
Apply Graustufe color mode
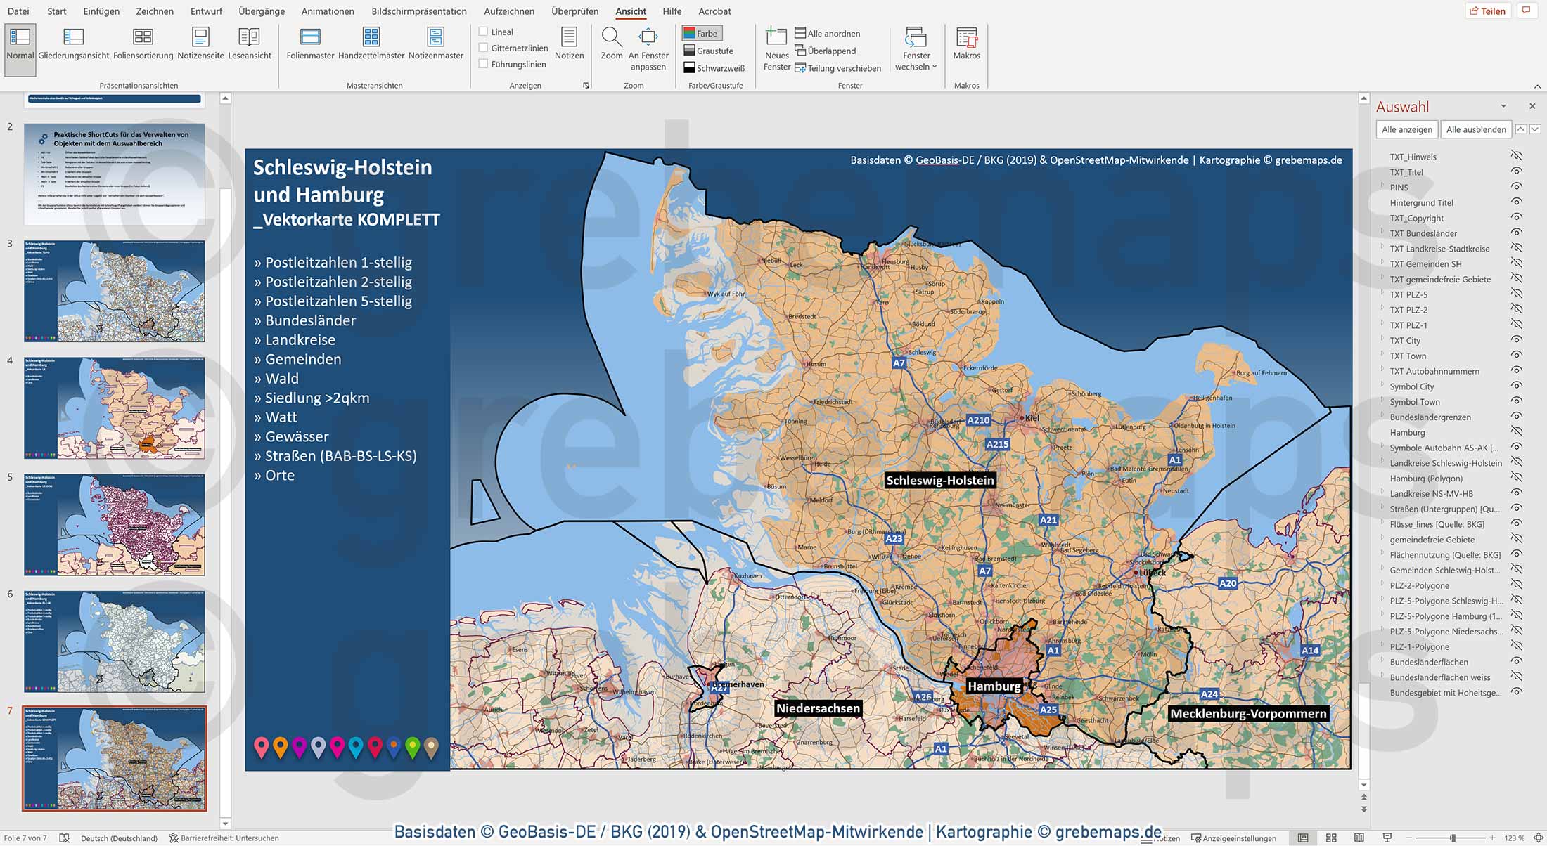709,51
